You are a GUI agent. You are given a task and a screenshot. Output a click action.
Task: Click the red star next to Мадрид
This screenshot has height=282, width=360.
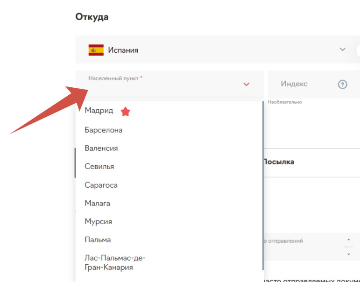click(125, 112)
